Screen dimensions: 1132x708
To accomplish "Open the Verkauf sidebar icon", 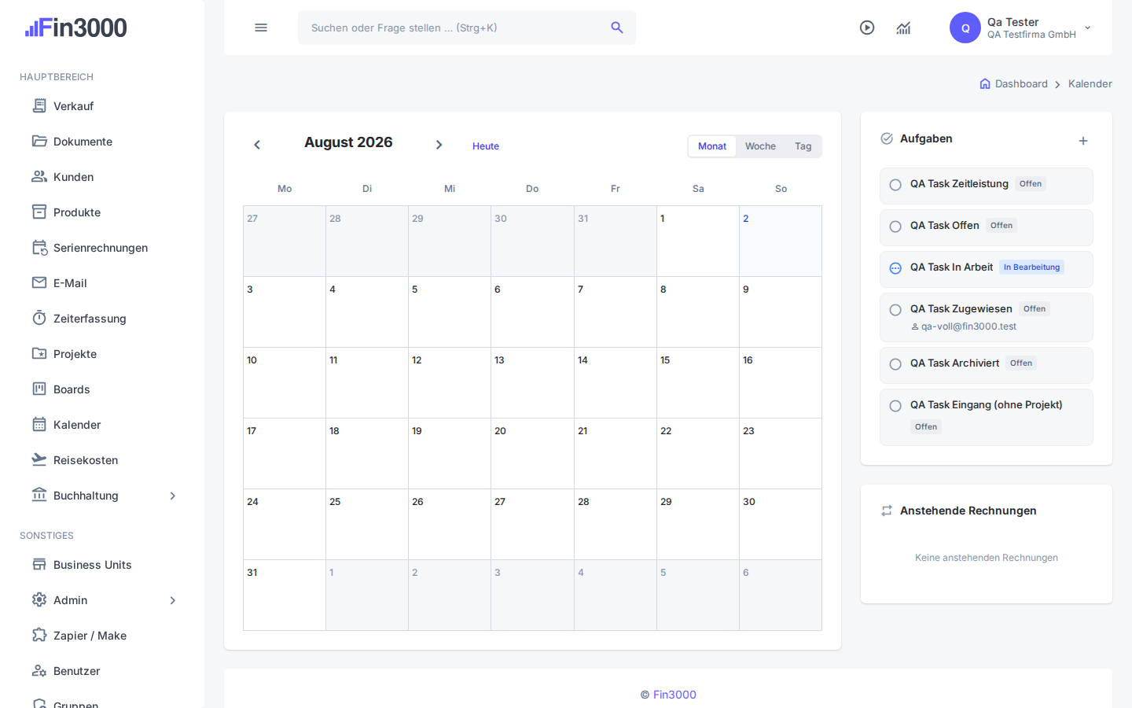I will pyautogui.click(x=39, y=105).
